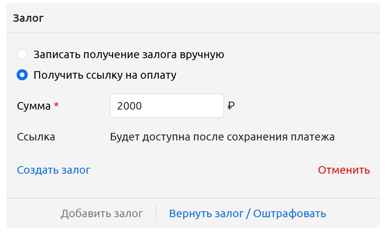Click the word 'Оштрафовать' in the footer
387x233 pixels.
click(x=290, y=214)
